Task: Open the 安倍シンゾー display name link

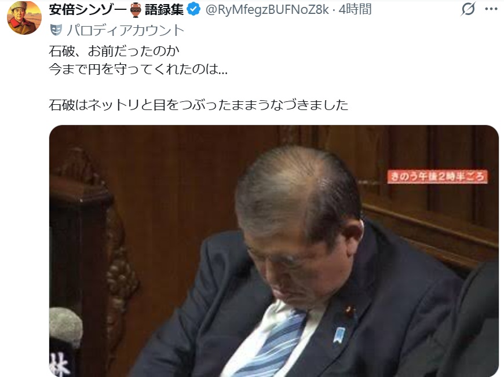Action: tap(89, 10)
